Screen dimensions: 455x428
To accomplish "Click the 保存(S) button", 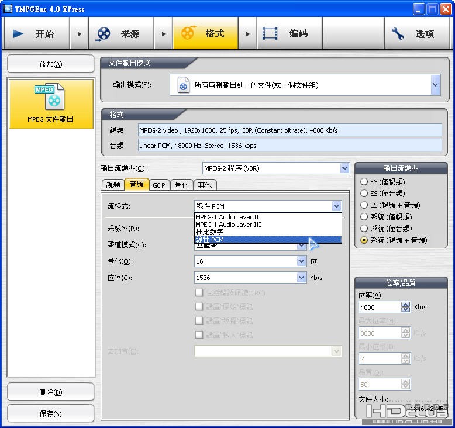I will 51,413.
